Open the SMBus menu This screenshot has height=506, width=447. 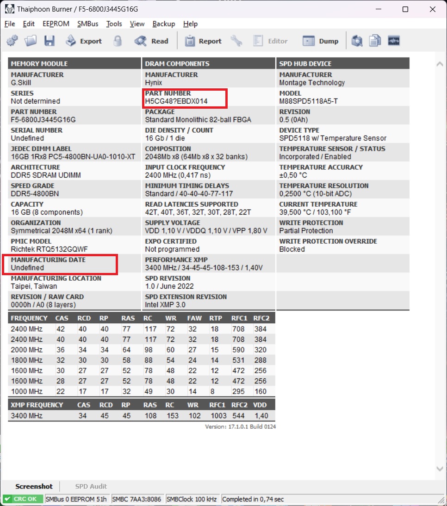click(x=87, y=24)
